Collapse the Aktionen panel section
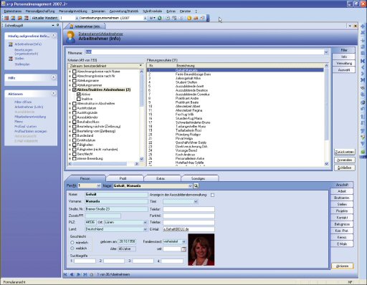Viewport: 367px width, 285px height. 54,94
